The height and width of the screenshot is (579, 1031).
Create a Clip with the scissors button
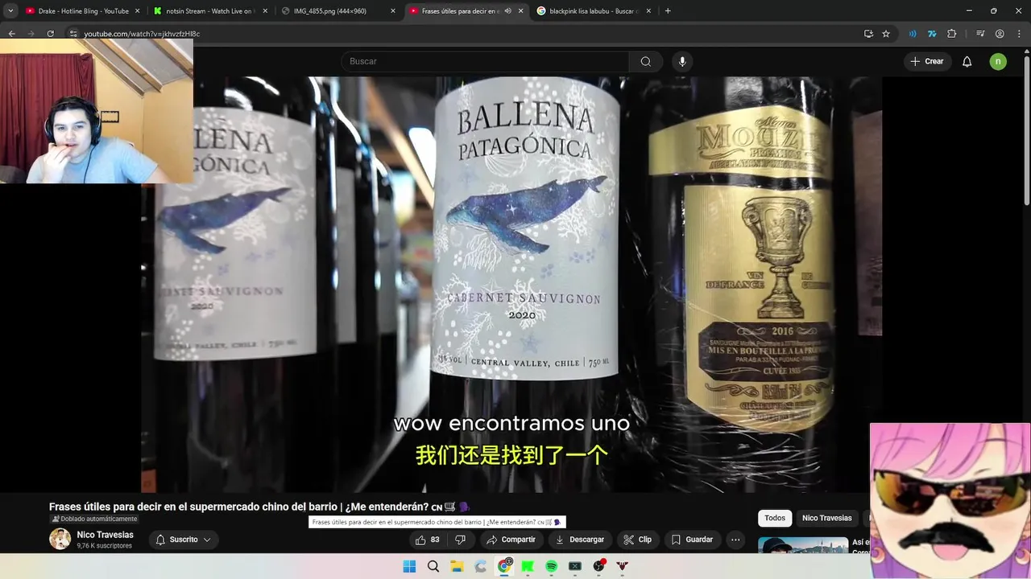click(x=637, y=540)
